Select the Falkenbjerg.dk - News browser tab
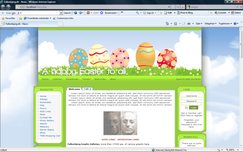The width and height of the screenshot is (243, 152). point(30,24)
